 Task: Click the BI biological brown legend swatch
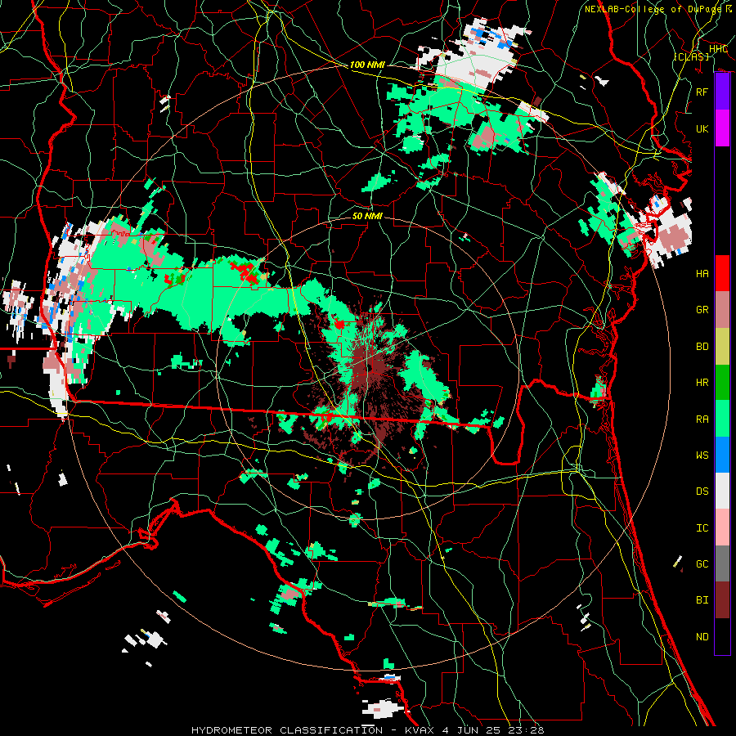(x=722, y=600)
